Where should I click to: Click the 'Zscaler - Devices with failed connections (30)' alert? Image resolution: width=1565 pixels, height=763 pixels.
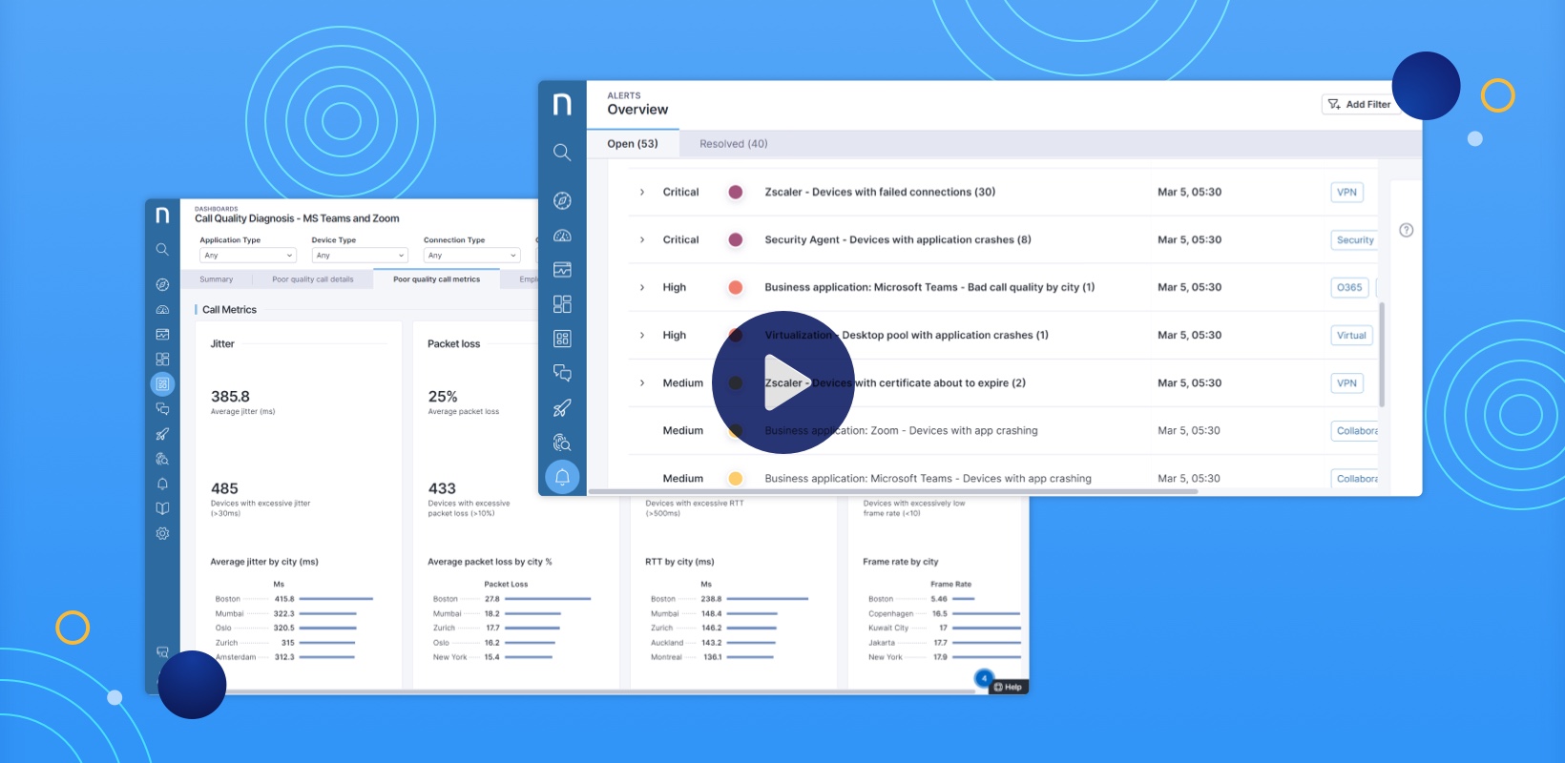point(880,193)
